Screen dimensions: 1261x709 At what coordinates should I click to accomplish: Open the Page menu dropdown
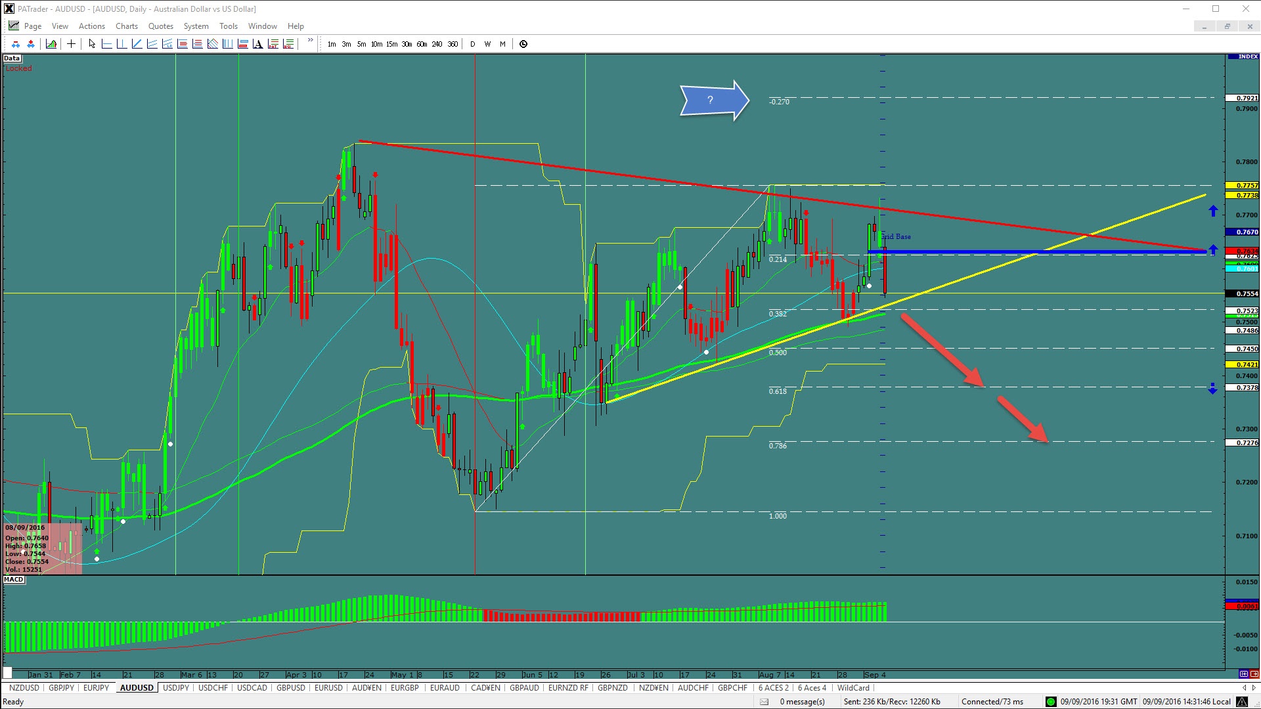(32, 26)
